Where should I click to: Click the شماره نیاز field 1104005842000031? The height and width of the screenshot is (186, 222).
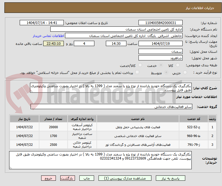click(161, 23)
